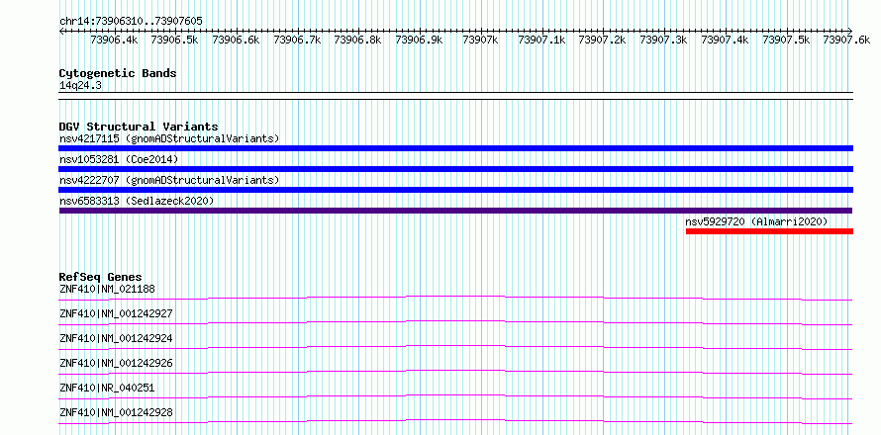Click the nsv5929720 (Almarri2020) label

click(x=757, y=221)
